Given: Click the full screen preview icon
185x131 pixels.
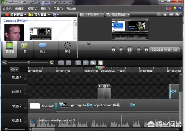Looking at the screenshot, I should point(171,15).
